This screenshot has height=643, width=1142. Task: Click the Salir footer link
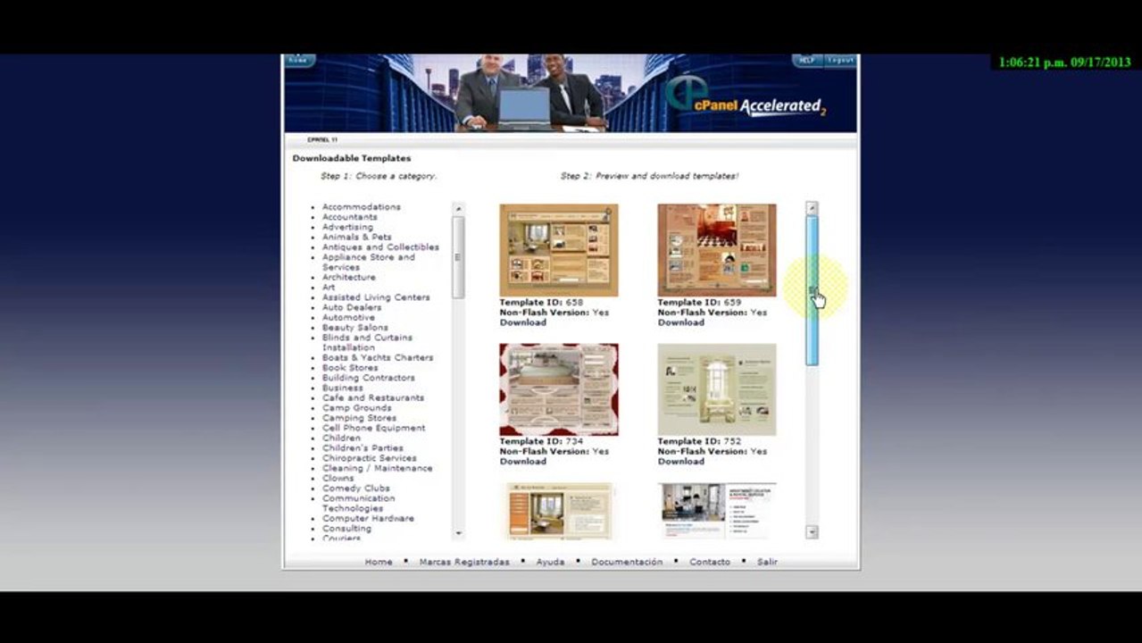[767, 562]
